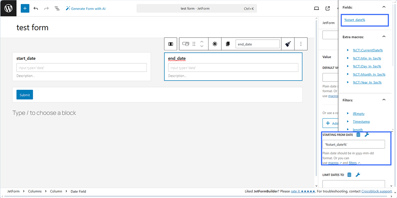The width and height of the screenshot is (397, 198).
Task: Open the document overview list view
Action: (57, 8)
